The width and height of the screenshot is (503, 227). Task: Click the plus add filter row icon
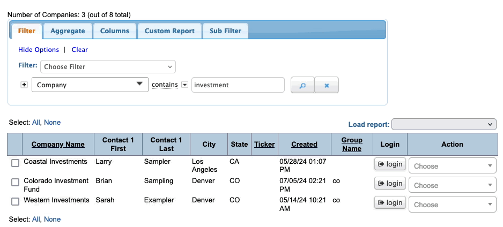(24, 85)
